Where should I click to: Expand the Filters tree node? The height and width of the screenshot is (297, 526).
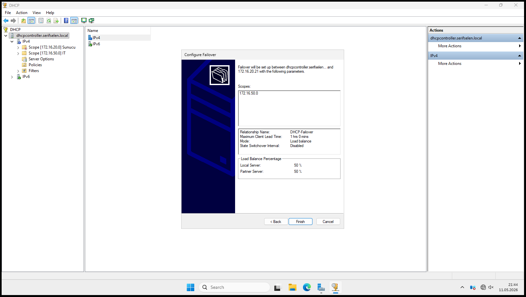click(18, 71)
